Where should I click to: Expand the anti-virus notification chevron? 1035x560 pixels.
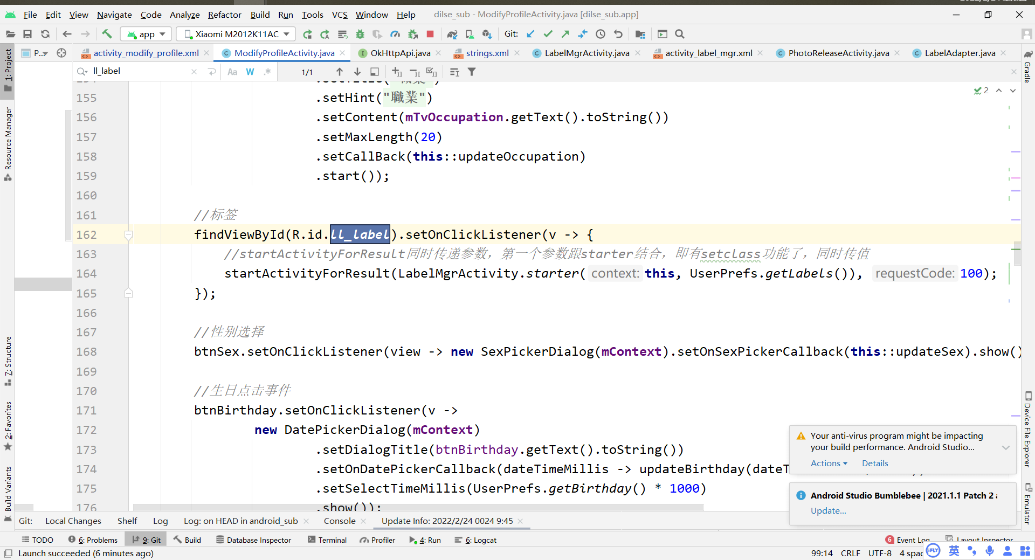pyautogui.click(x=1006, y=447)
